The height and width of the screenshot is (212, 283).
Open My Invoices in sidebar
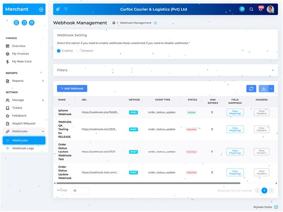[x=21, y=54]
